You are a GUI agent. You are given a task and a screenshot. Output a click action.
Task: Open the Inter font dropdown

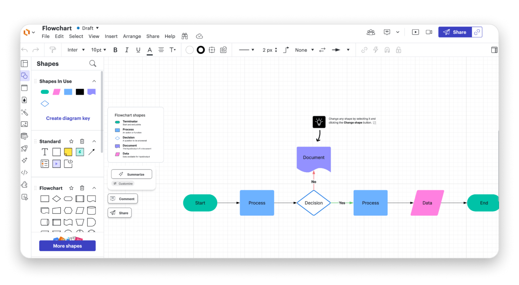coord(76,50)
